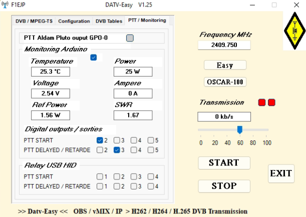
Task: Check Relay USB HID PTT DELAYED 4
Action: coord(151,186)
